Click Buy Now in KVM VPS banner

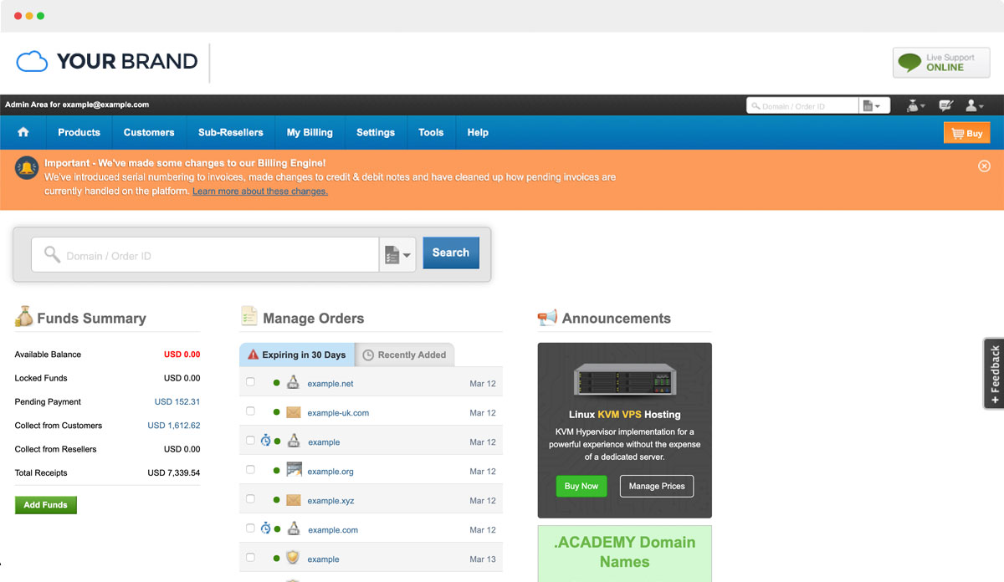pyautogui.click(x=581, y=486)
